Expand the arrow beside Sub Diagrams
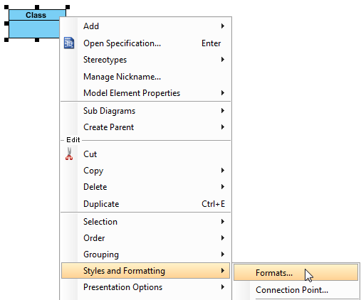Image resolution: width=361 pixels, height=300 pixels. pos(223,110)
